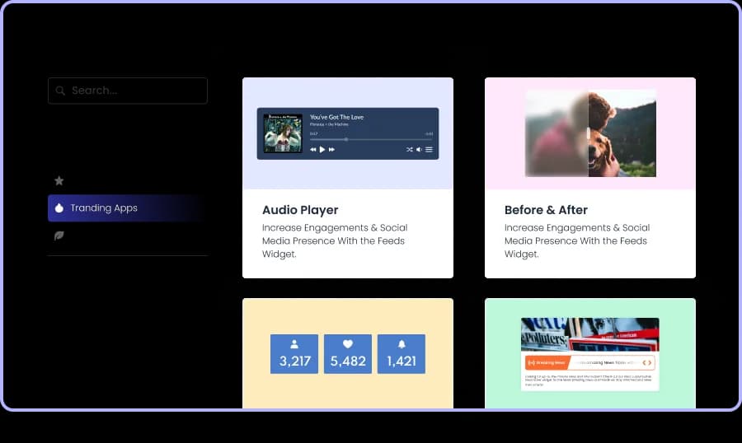742x443 pixels.
Task: Select the star icon in sidebar
Action: point(59,180)
